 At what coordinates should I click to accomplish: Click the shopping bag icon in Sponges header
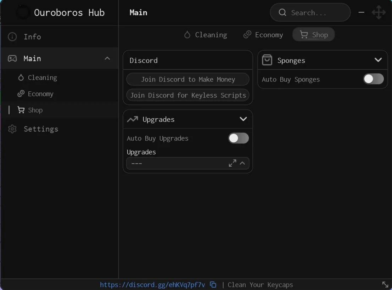click(267, 60)
